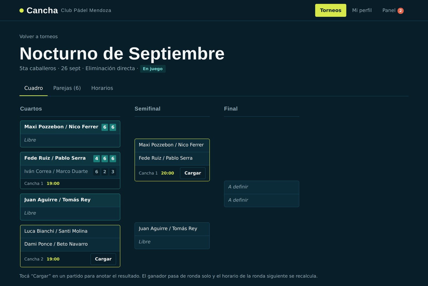Open the Parejas (6) tab
Screen dimensions: 428x286
coord(67,88)
